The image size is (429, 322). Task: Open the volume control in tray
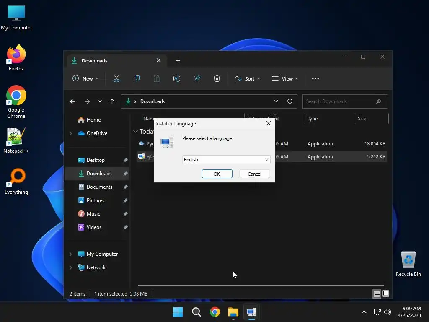388,312
